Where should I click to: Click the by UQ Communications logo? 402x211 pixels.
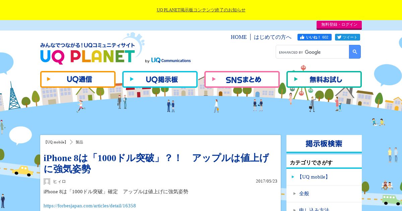pyautogui.click(x=168, y=60)
